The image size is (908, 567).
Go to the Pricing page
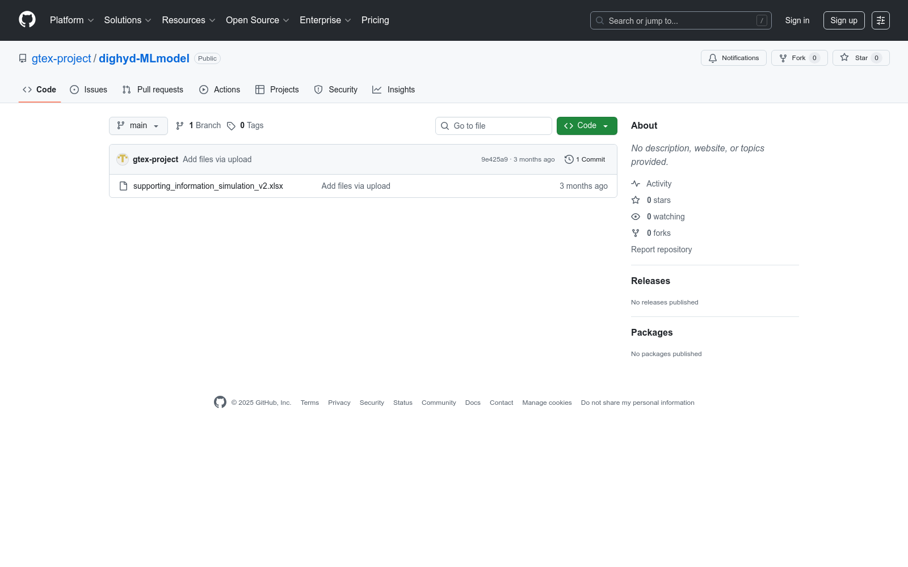point(375,20)
